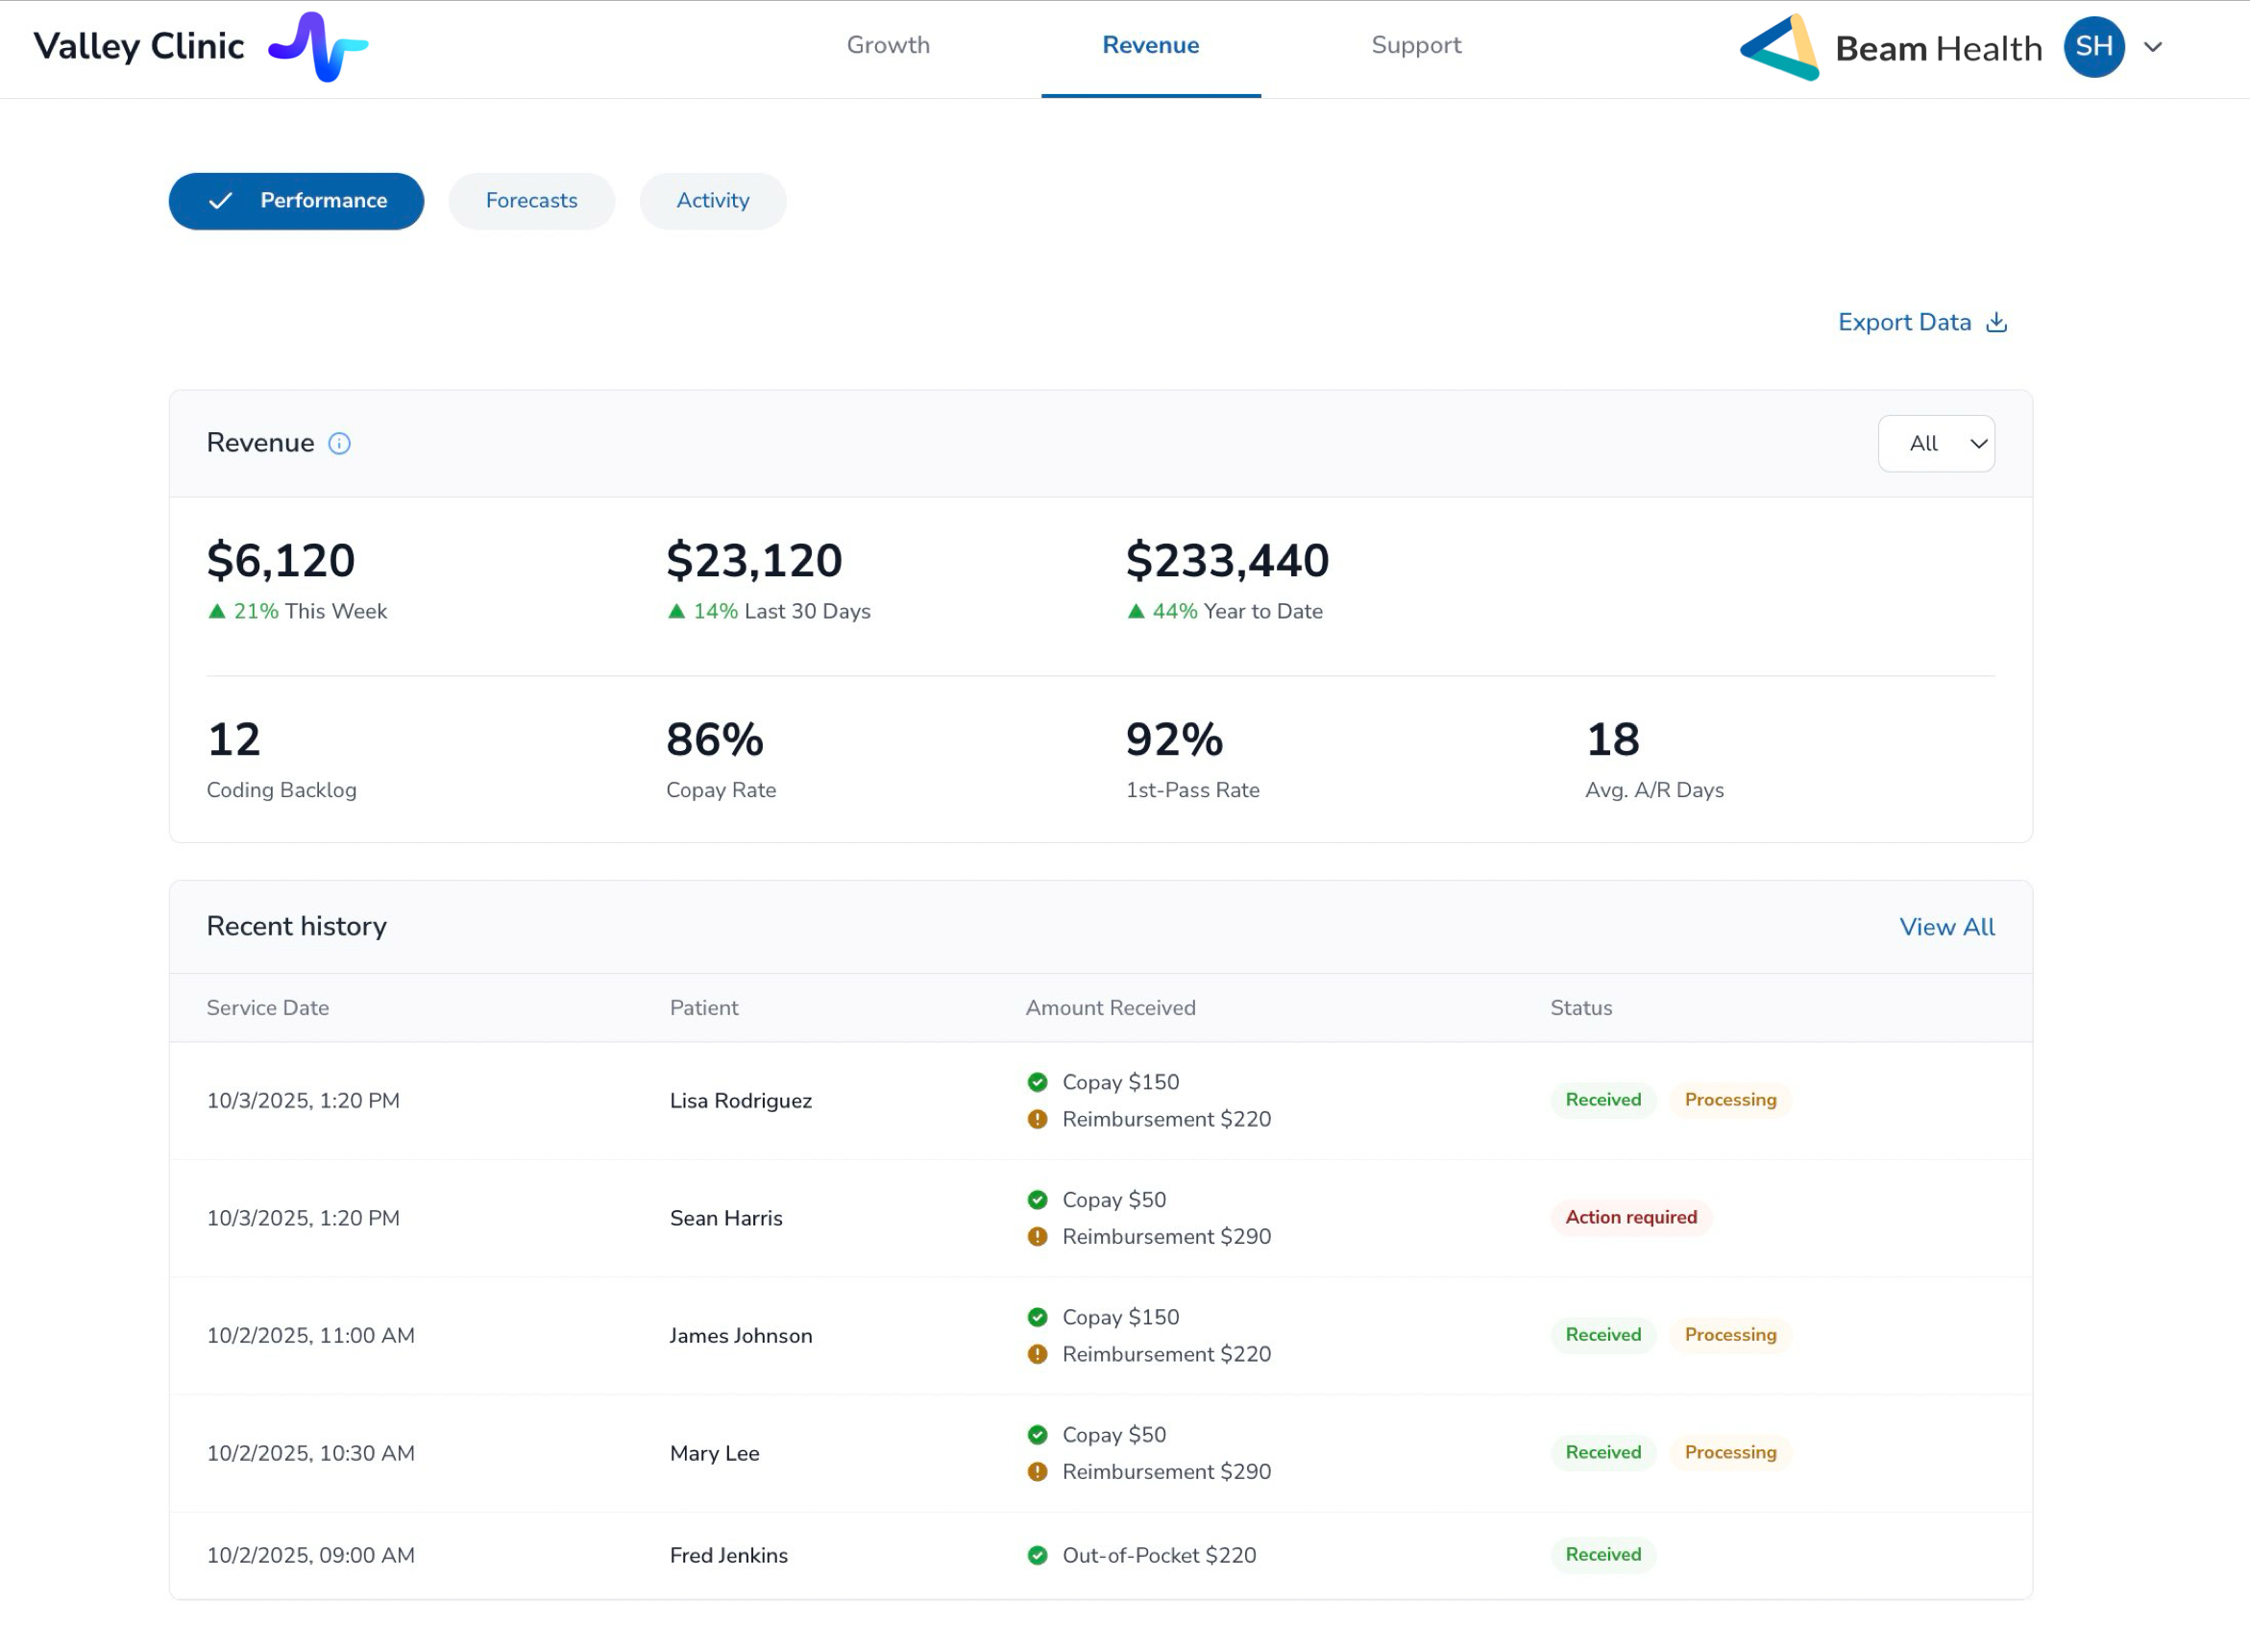The image size is (2250, 1625).
Task: Go to the Support tab
Action: tap(1416, 45)
